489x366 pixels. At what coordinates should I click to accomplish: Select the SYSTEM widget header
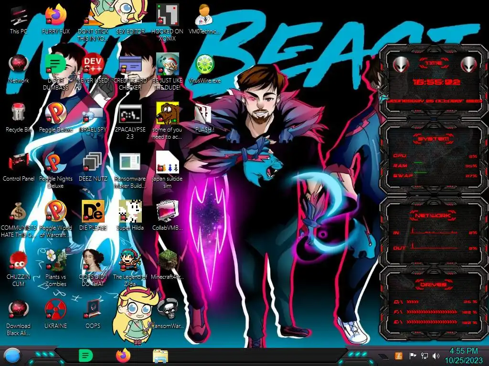click(x=434, y=139)
